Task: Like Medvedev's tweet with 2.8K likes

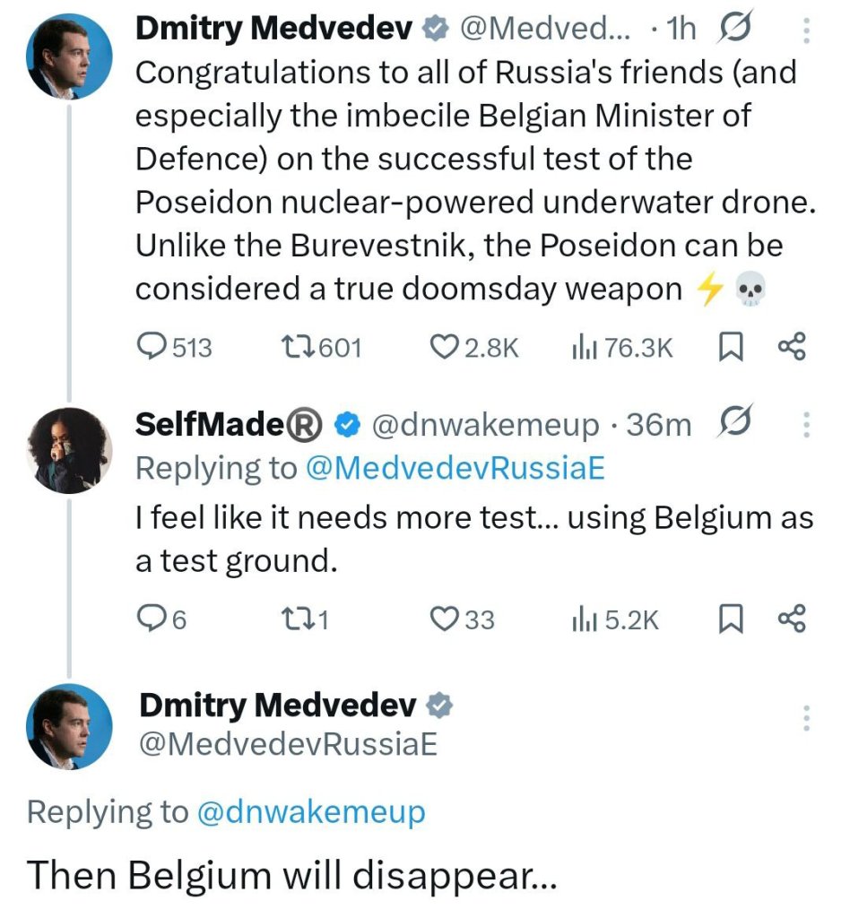Action: click(446, 347)
